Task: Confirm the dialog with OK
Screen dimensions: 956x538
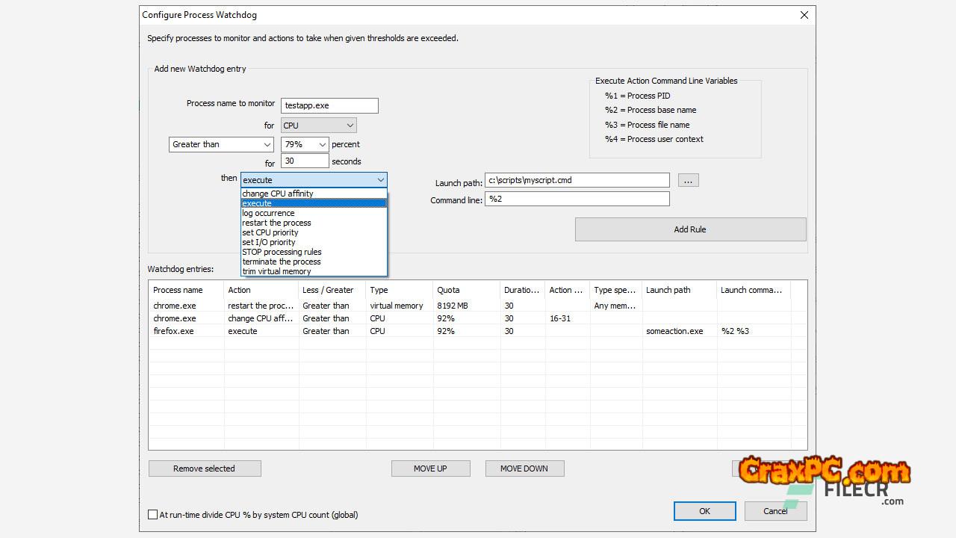Action: click(x=704, y=511)
